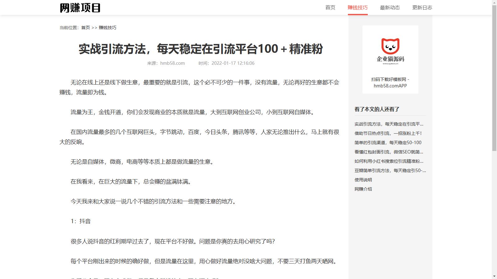The image size is (497, 279).
Task: Open the 网赚介绍 sidebar link
Action: pyautogui.click(x=363, y=189)
